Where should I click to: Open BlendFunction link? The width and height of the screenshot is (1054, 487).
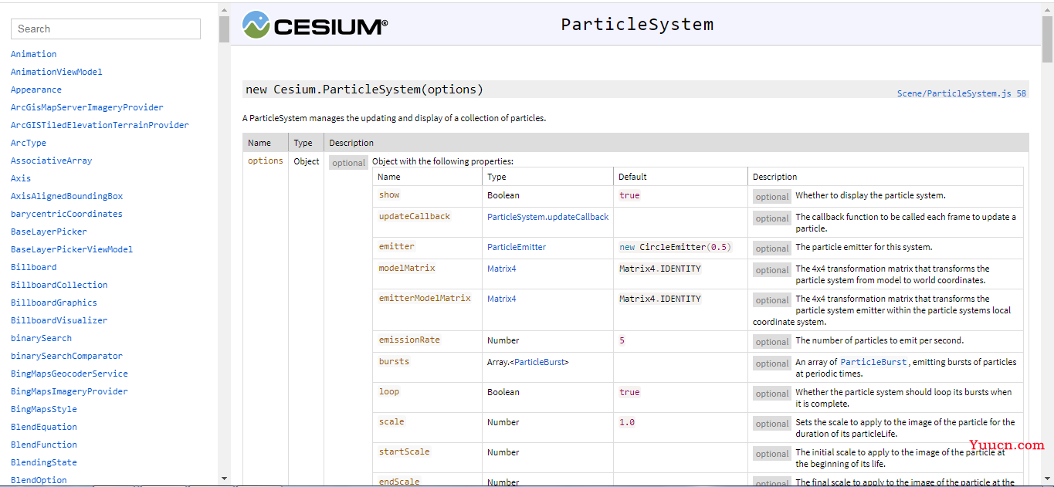(44, 445)
